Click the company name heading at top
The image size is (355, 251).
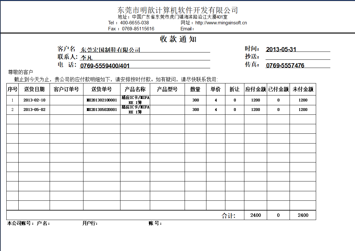177,10
